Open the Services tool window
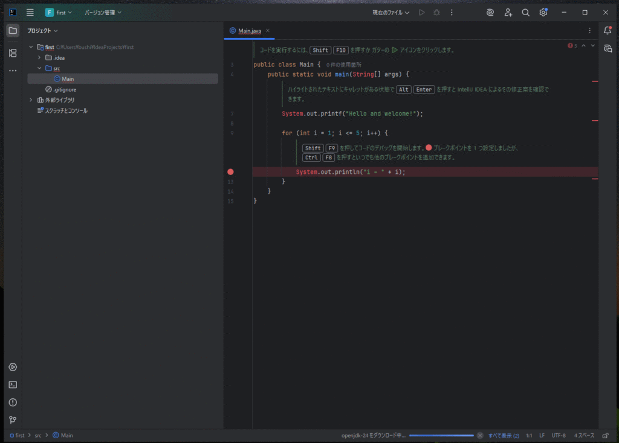 tap(13, 367)
